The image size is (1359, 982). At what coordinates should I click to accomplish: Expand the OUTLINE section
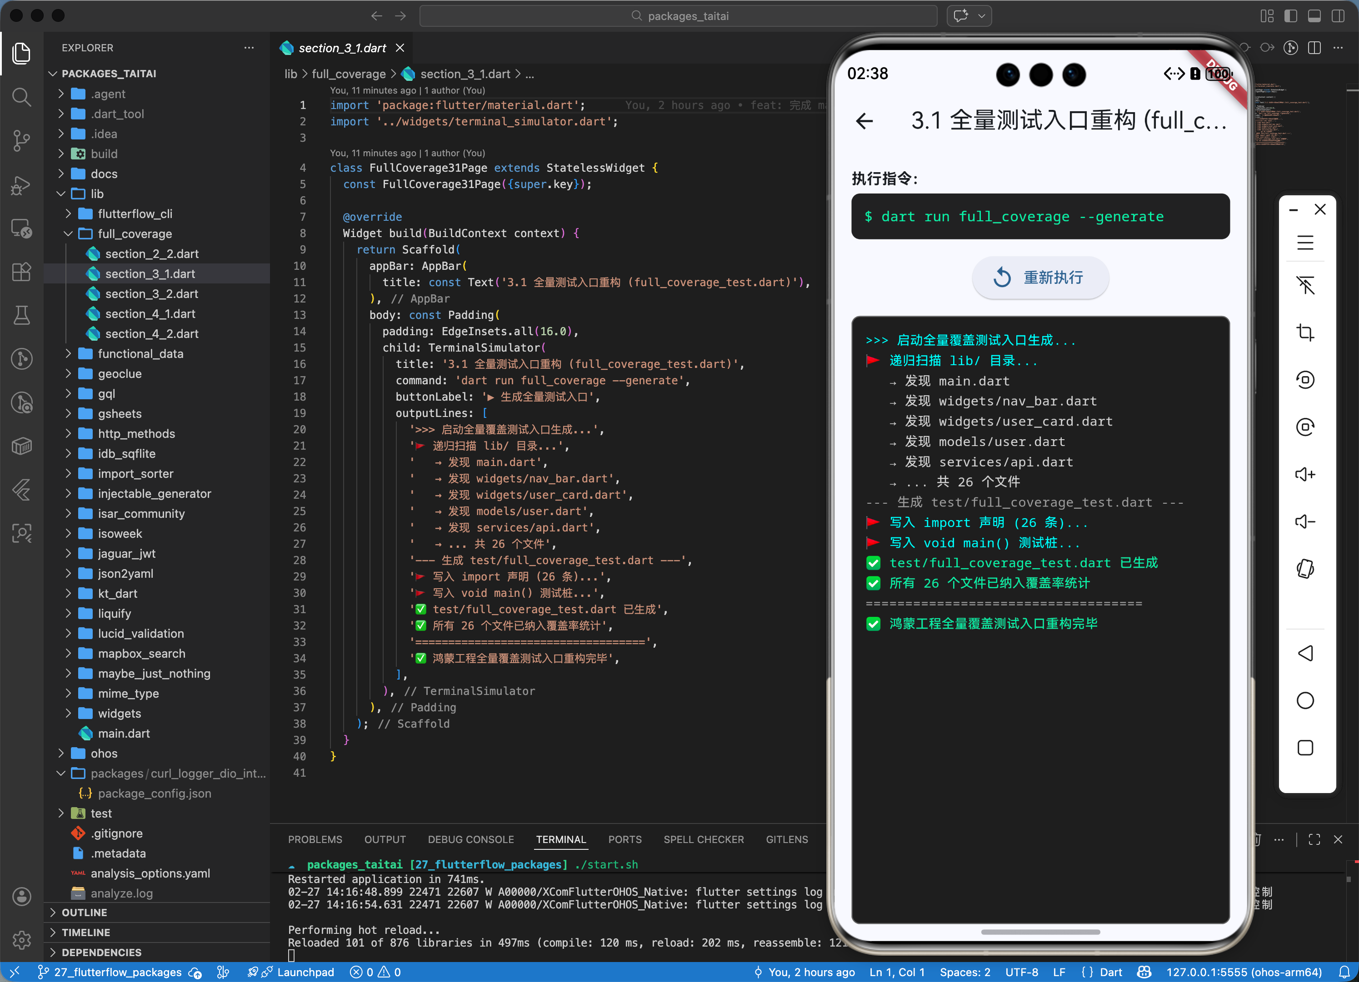85,912
